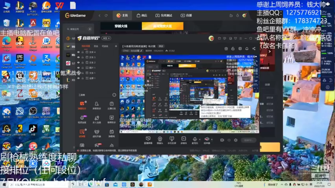
Task: Click the lock icon above preview
Action: click(x=233, y=48)
